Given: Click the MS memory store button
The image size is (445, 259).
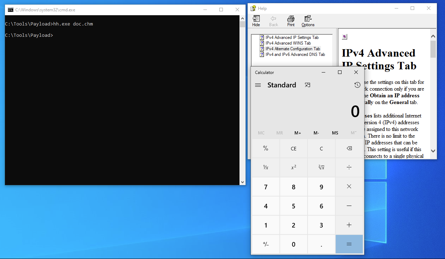Looking at the screenshot, I should click(335, 133).
